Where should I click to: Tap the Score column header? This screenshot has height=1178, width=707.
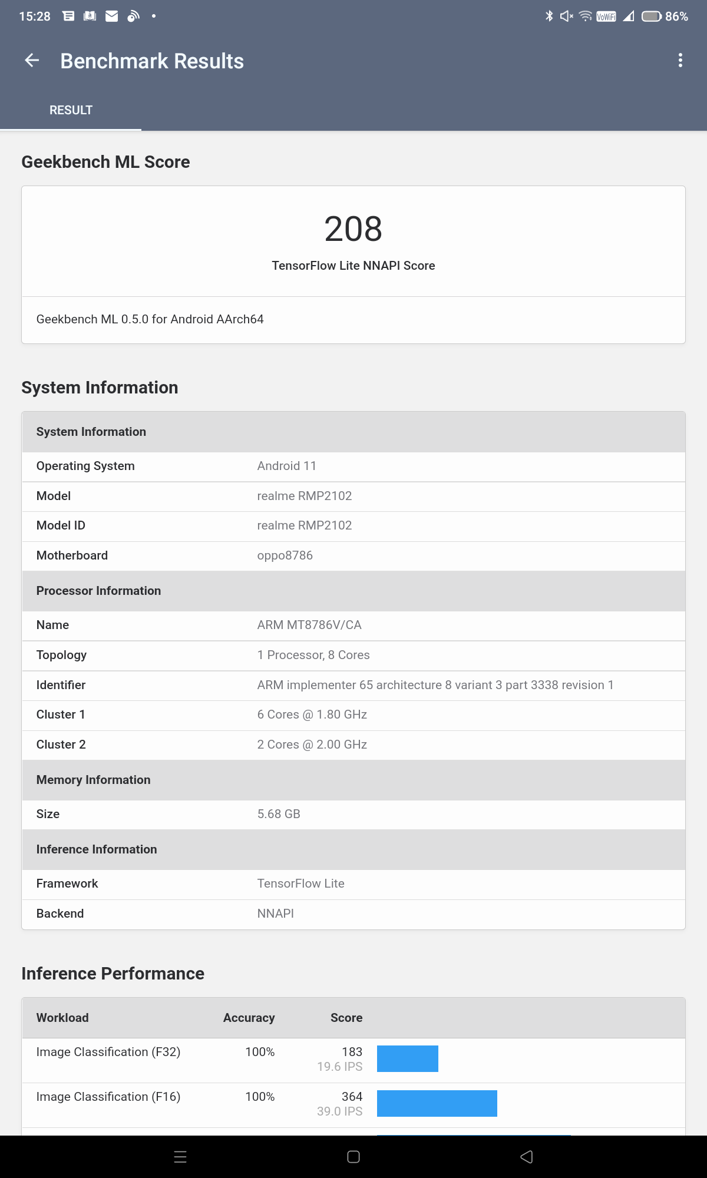tap(346, 1018)
